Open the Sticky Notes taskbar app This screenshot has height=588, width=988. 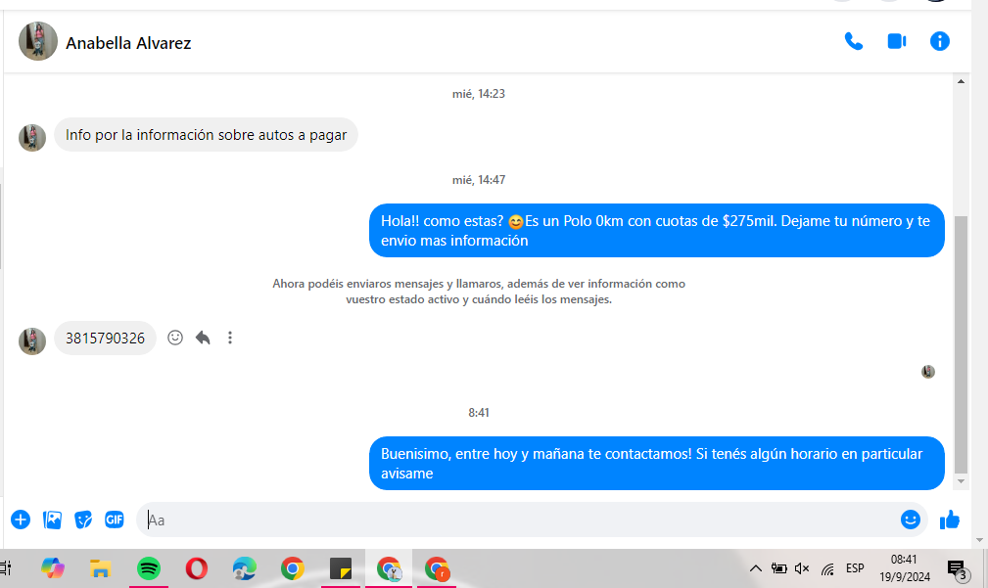[340, 568]
